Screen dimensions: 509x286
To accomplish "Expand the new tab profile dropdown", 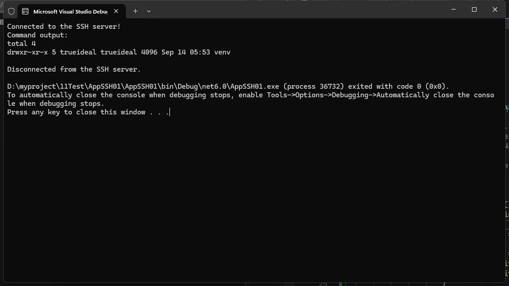I will point(149,11).
